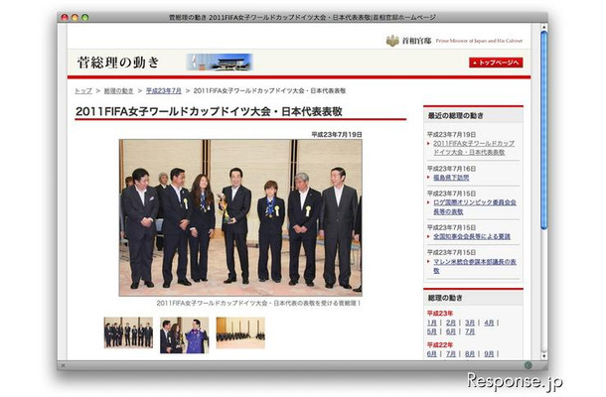Click the yellow minimize window button
606x397 pixels.
pyautogui.click(x=75, y=17)
